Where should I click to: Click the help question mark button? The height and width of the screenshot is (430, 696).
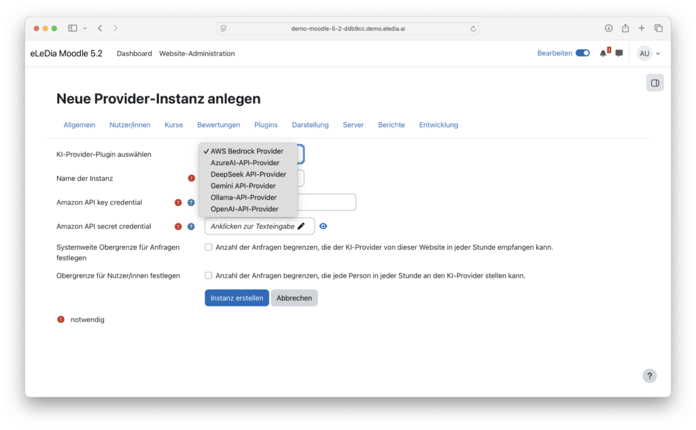click(650, 376)
